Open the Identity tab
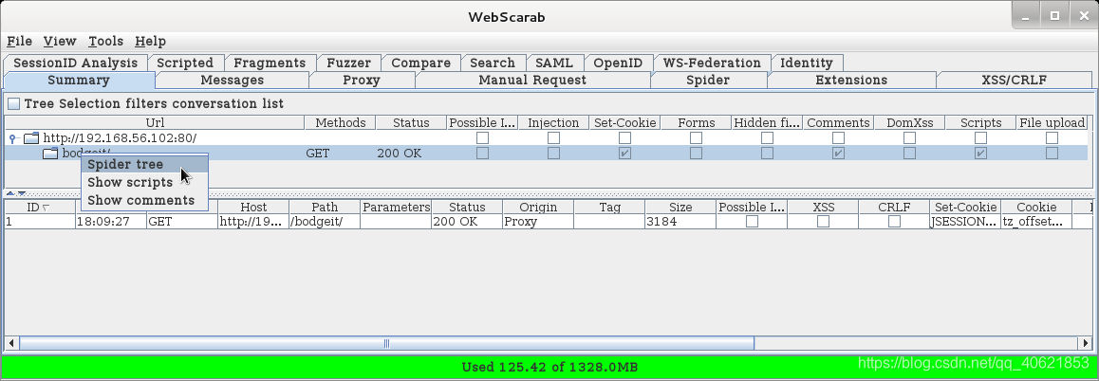 pos(807,63)
